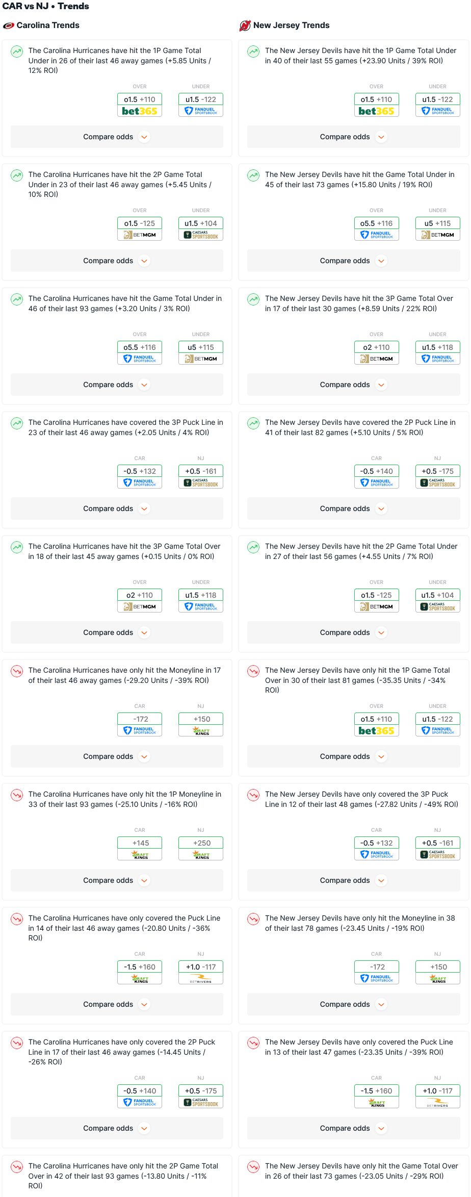The height and width of the screenshot is (1197, 471).
Task: Pick the NJ +150 moneyline odds in Carolina trends
Action: [201, 719]
